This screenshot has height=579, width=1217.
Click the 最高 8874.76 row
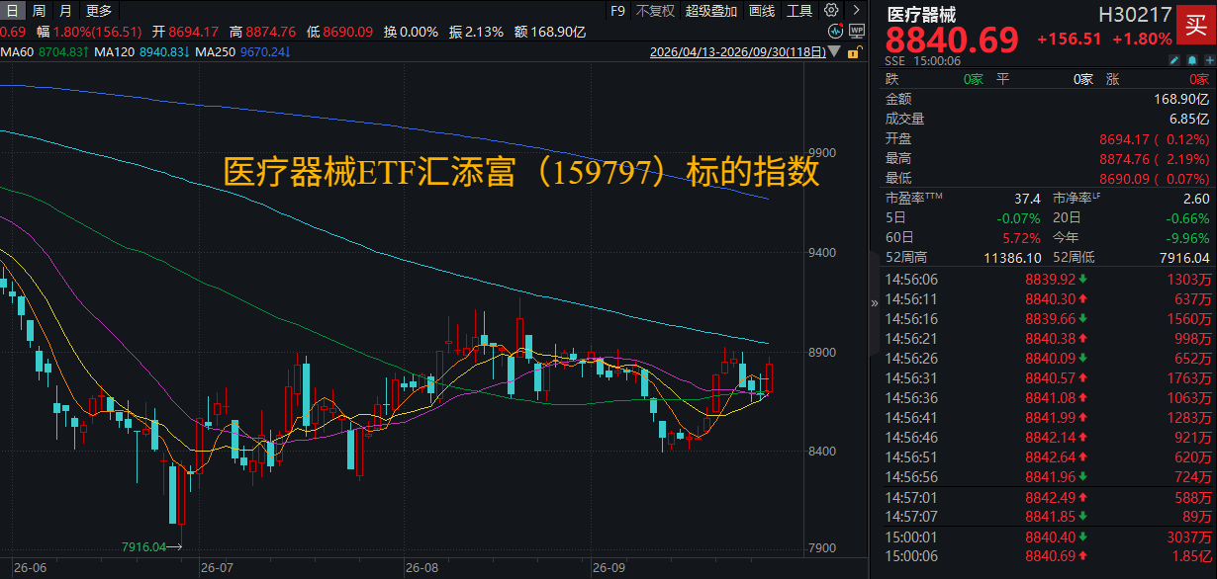1047,158
